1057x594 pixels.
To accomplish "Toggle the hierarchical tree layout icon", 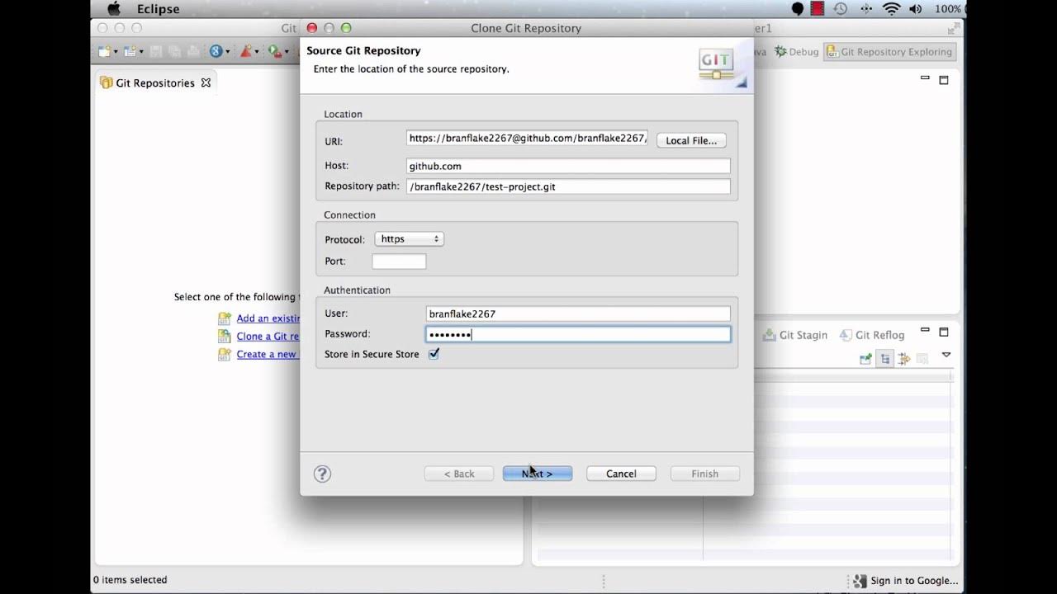I will [x=885, y=359].
